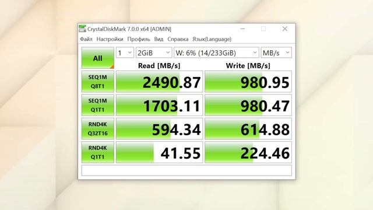Minimize the CrystalDiskMark window
The height and width of the screenshot is (210, 373).
(242, 29)
